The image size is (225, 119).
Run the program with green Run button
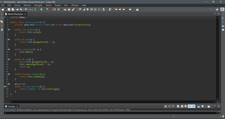coord(41,10)
